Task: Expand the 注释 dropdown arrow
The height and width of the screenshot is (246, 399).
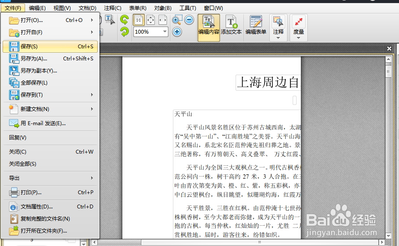Action: [x=278, y=38]
